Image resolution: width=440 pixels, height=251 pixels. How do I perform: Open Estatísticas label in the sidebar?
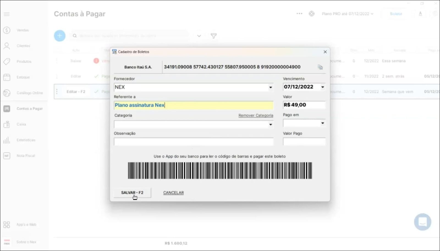pyautogui.click(x=26, y=140)
